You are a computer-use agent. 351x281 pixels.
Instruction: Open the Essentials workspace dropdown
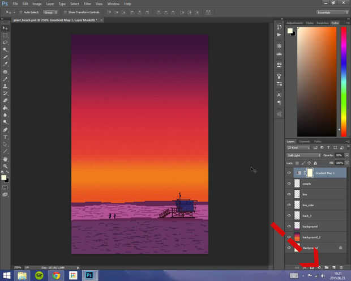(x=331, y=12)
